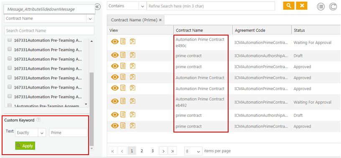The image size is (341, 158).
Task: Open the list view options icon
Action: [x=321, y=7]
